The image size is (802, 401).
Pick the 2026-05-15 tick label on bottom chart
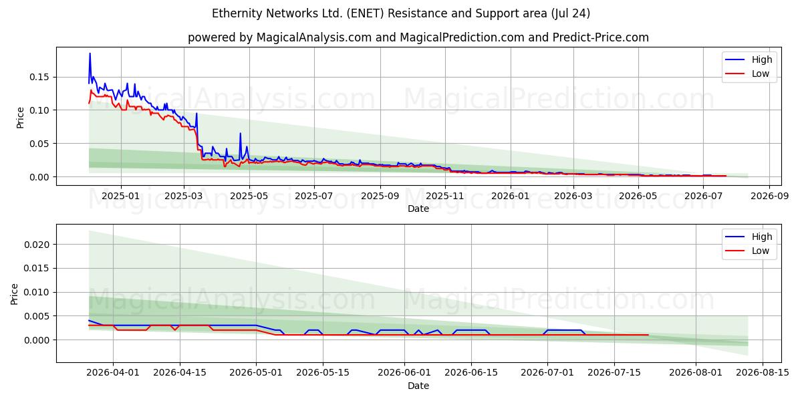[x=323, y=373]
